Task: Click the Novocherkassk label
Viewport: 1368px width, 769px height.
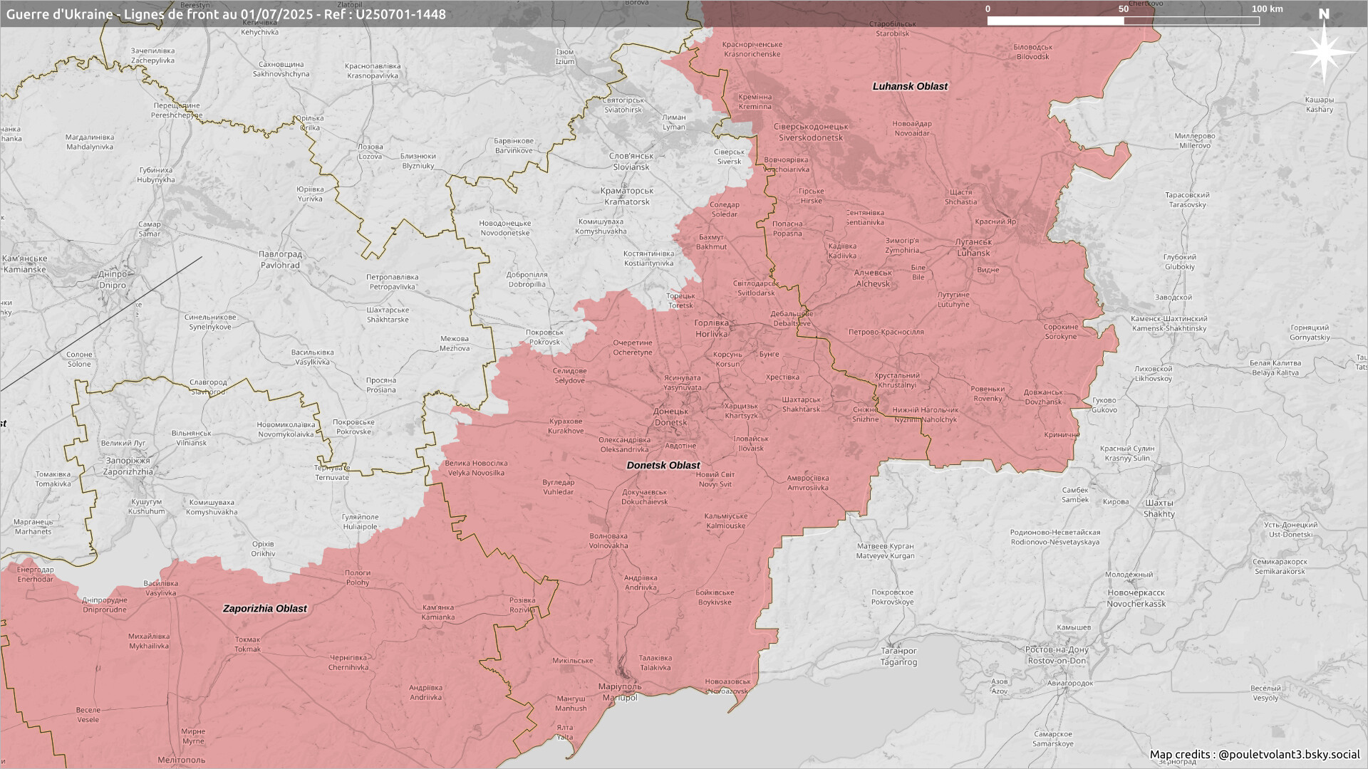Action: coord(1136,598)
